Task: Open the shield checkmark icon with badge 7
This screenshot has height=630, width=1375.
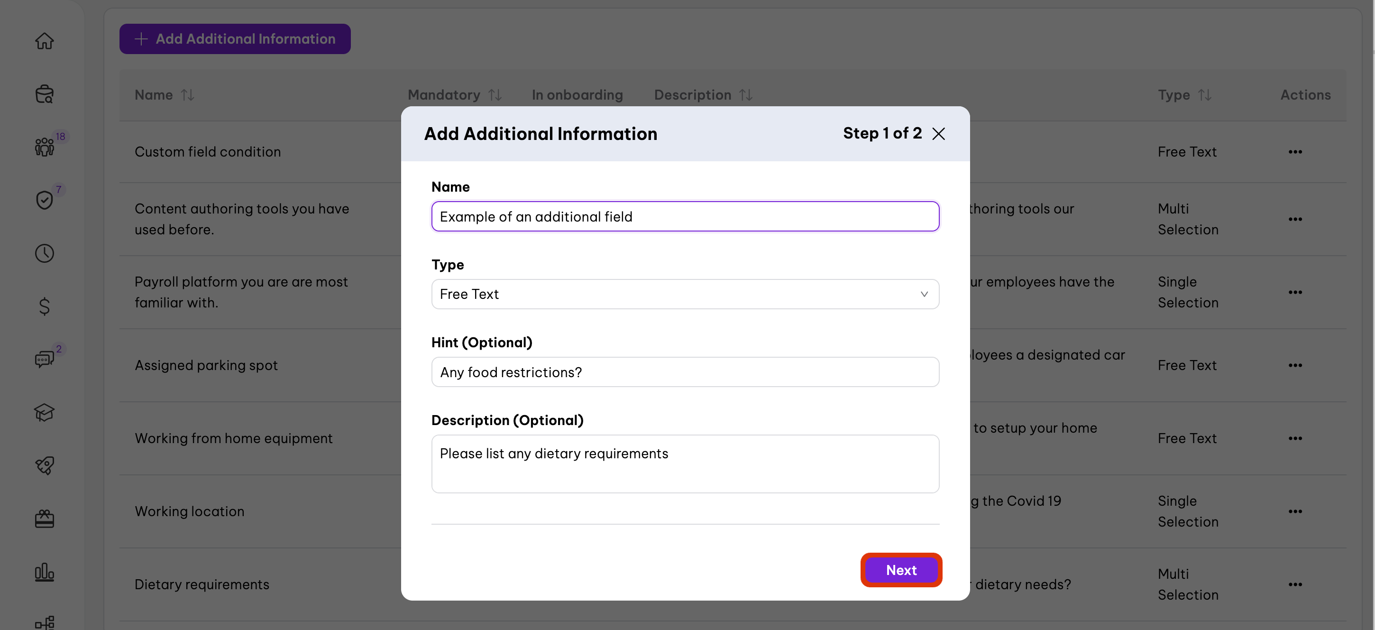Action: pyautogui.click(x=44, y=200)
